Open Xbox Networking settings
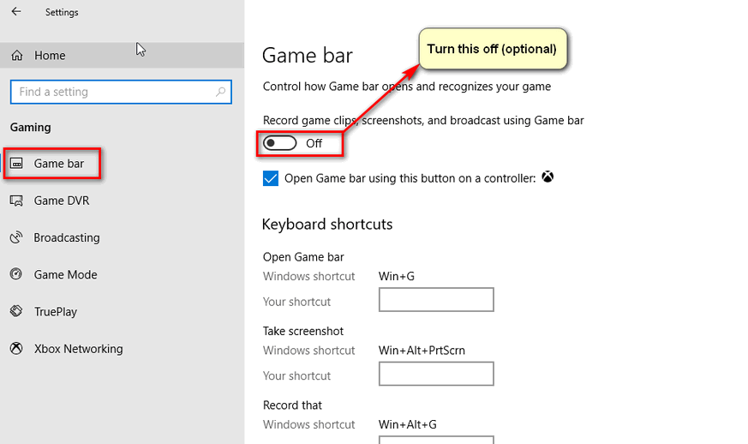This screenshot has height=444, width=748. point(123,349)
